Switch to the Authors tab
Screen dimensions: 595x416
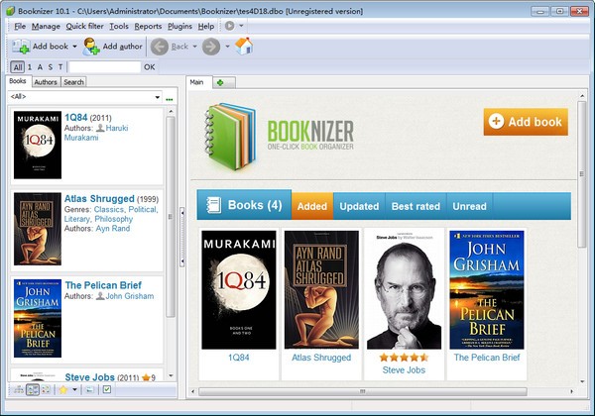pos(46,82)
